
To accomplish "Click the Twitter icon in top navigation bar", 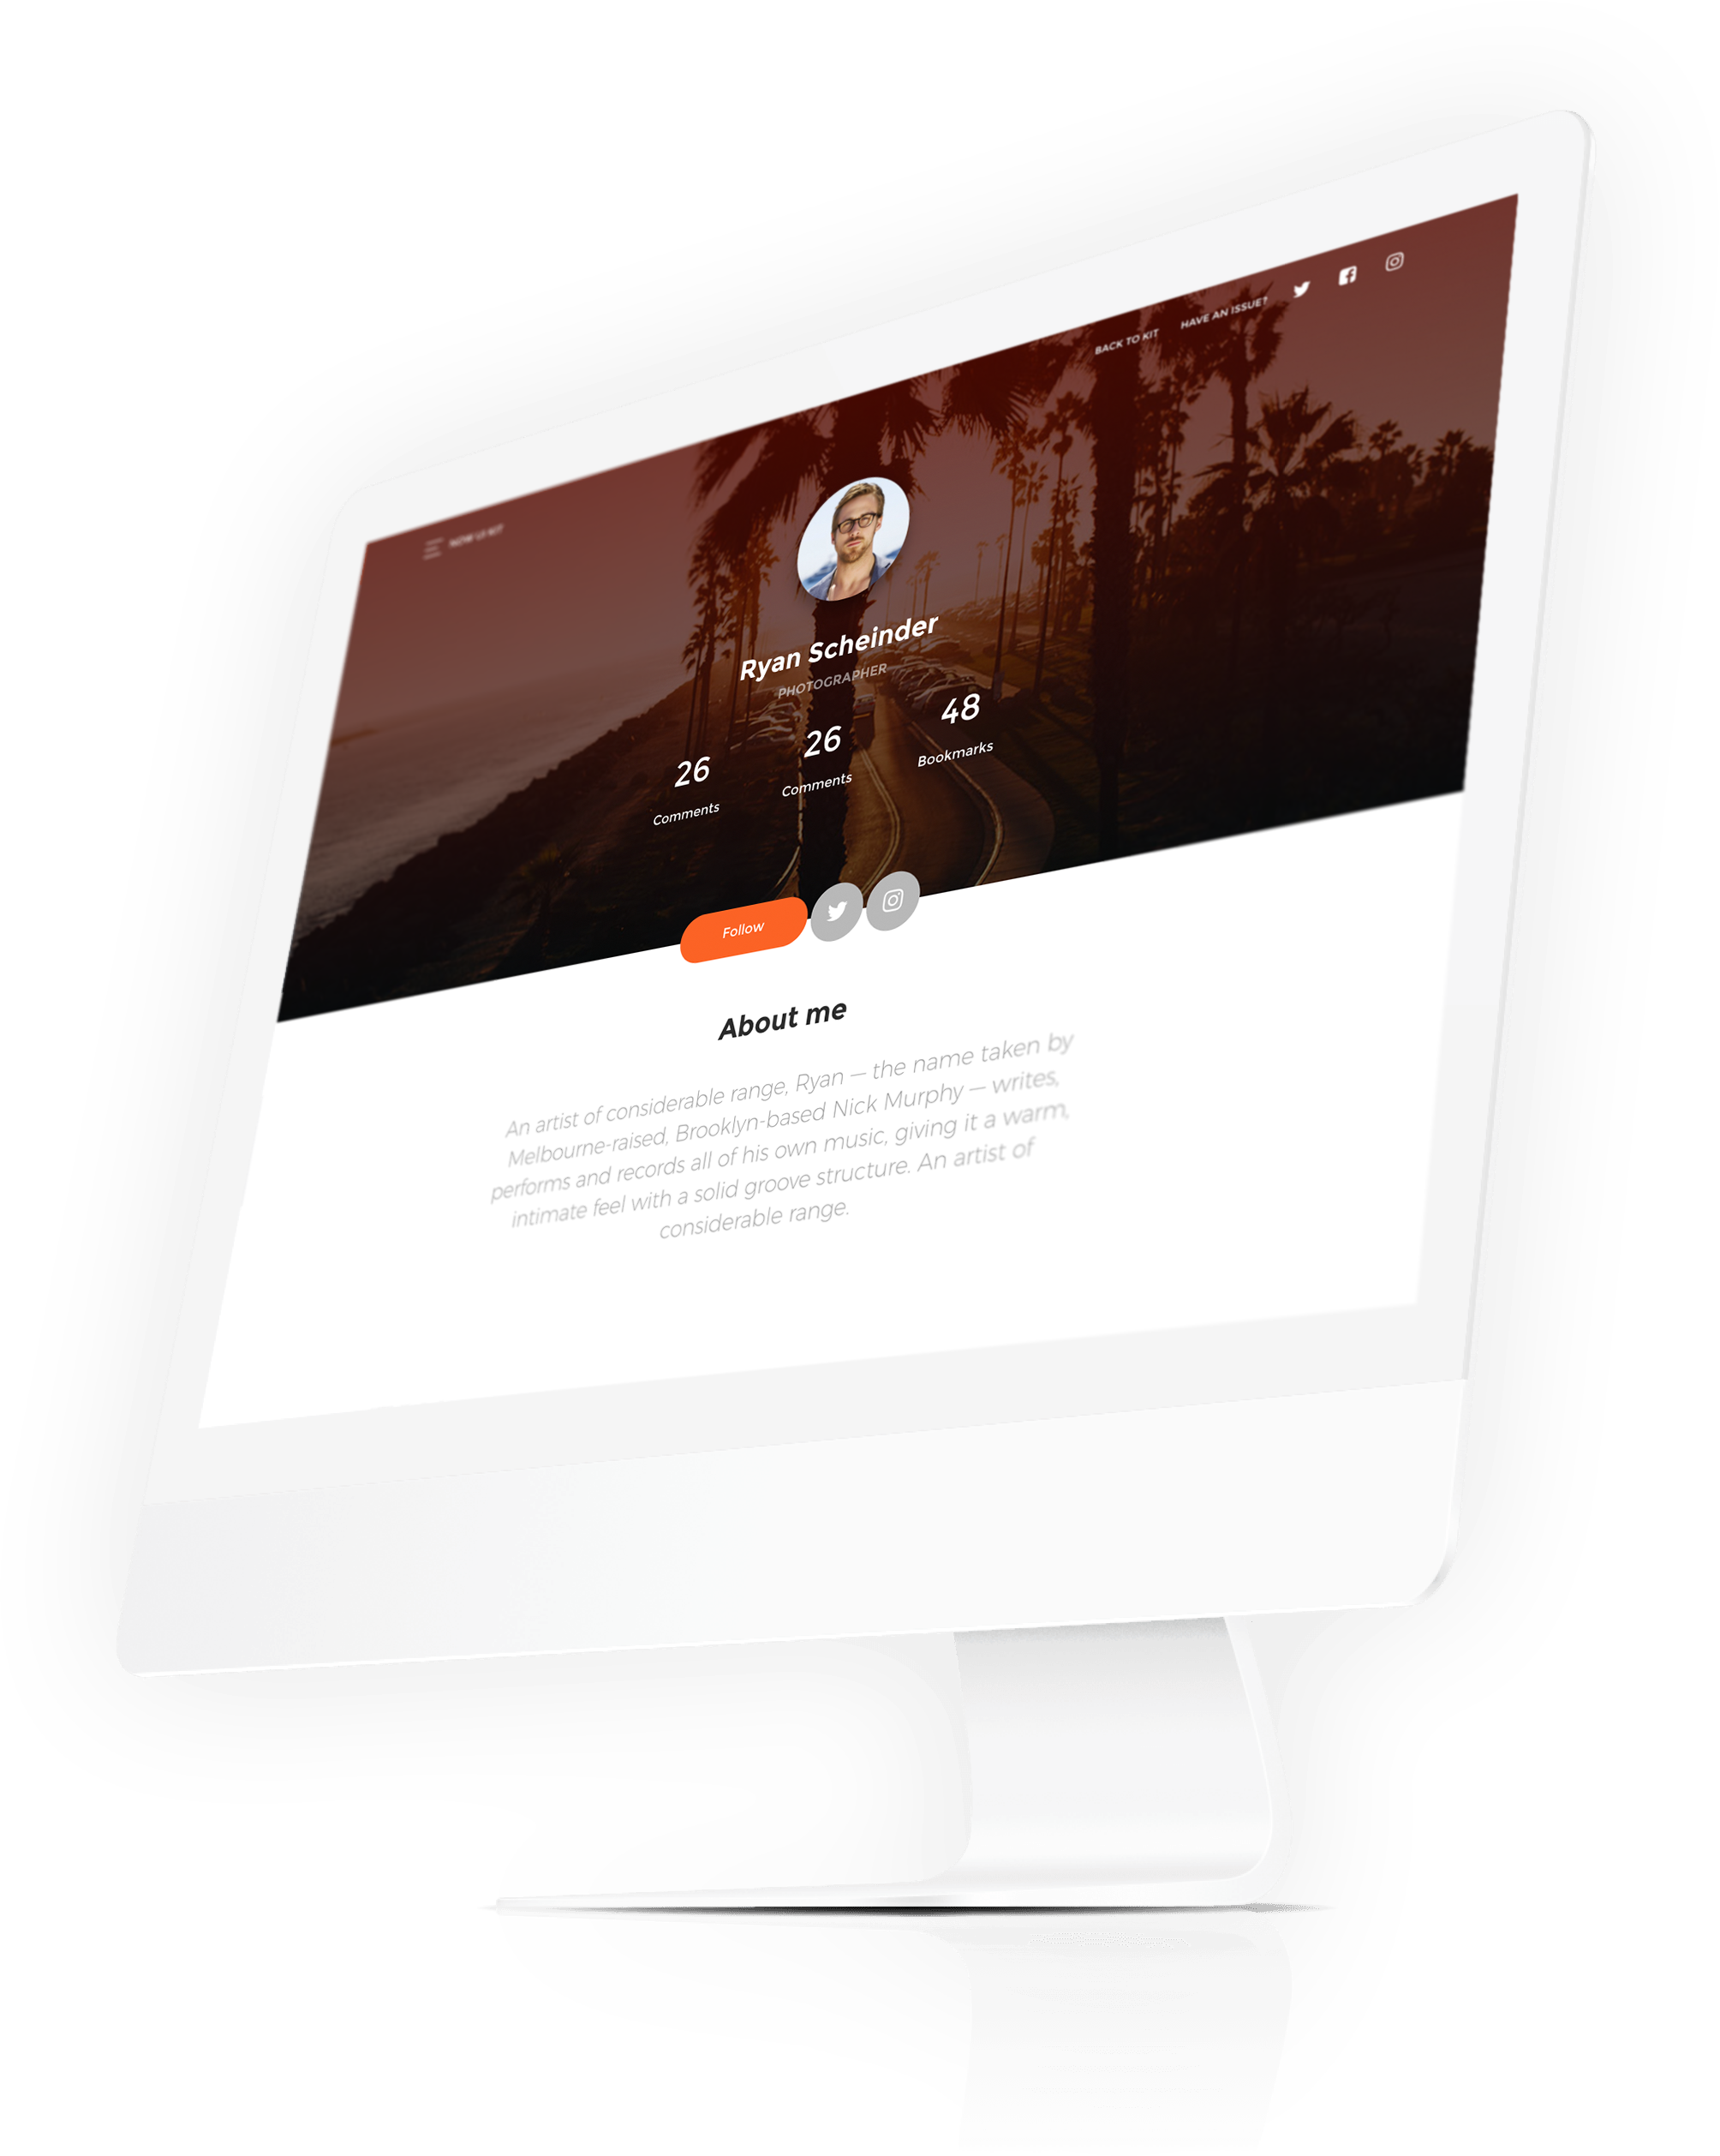I will coord(1299,284).
